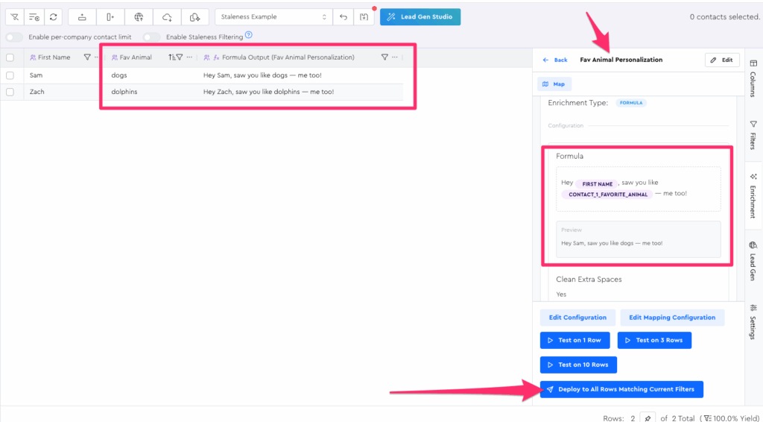
Task: Click the add column toolbar icon
Action: (110, 16)
